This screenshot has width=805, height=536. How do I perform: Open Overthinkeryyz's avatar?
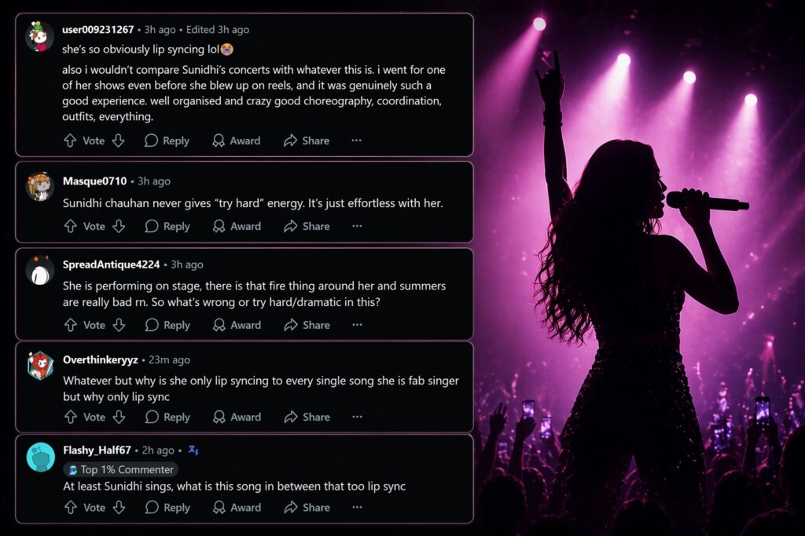point(39,366)
